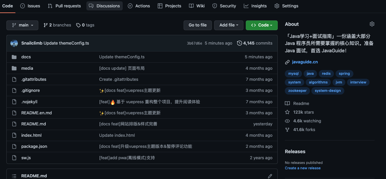Screen dimensions: 386x179
Task: Click the README outline list icon
Action: pos(14,176)
